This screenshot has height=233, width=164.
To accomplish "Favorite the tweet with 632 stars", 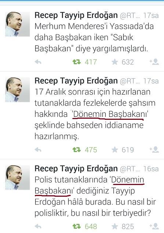I will click(x=115, y=62).
